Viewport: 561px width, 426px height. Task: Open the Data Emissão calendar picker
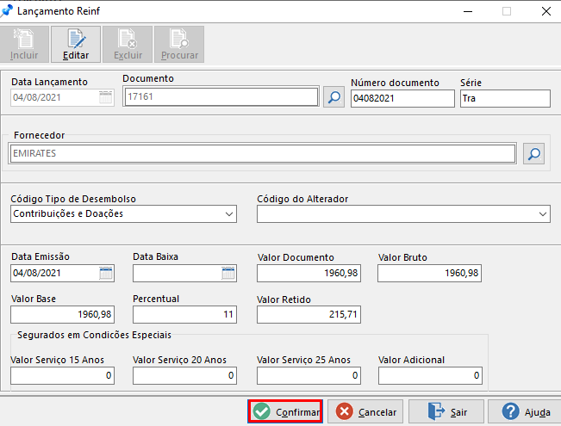[x=106, y=273]
